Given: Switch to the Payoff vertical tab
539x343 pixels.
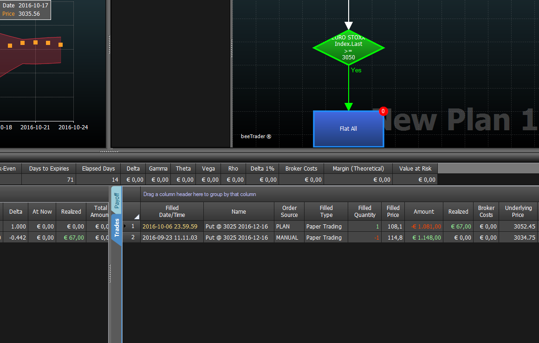Looking at the screenshot, I should (117, 201).
